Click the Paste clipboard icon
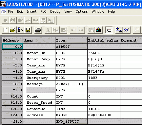 point(63,30)
